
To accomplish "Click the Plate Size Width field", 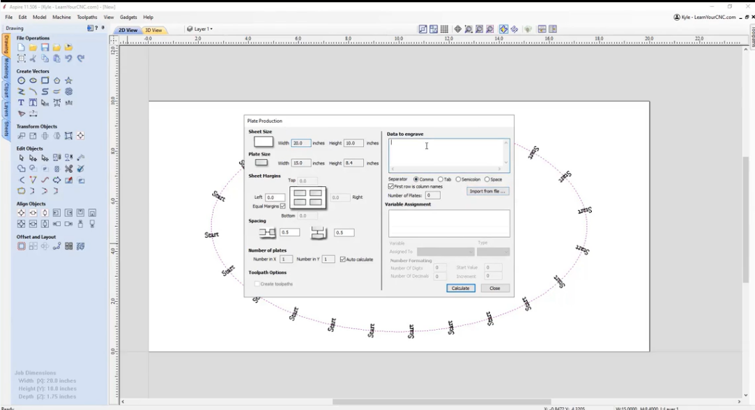I will pos(301,163).
